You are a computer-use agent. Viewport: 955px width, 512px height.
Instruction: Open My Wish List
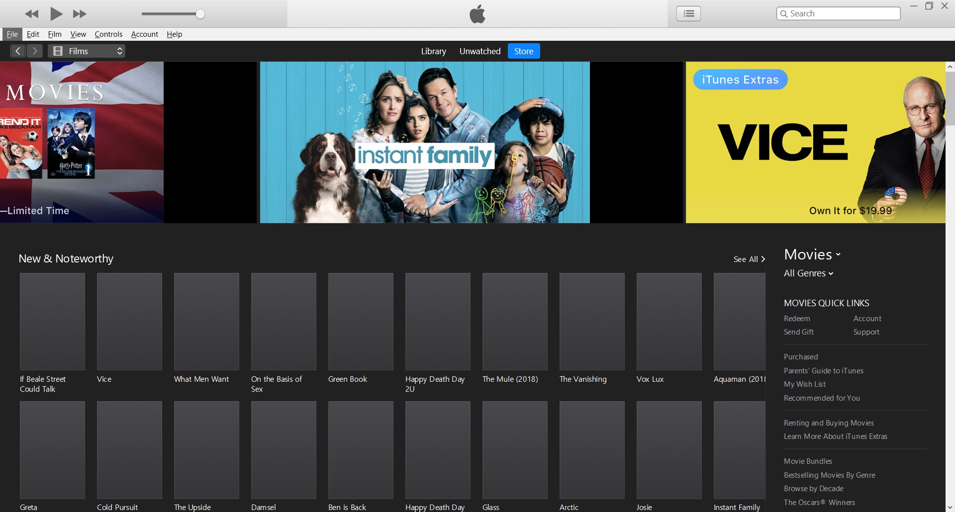[x=805, y=384]
